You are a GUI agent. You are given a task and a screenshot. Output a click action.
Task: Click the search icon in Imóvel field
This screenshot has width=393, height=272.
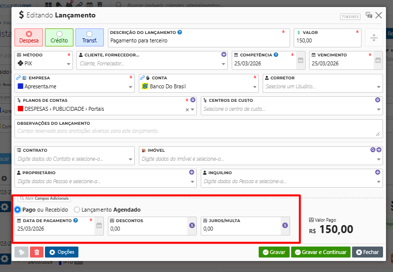(373, 150)
